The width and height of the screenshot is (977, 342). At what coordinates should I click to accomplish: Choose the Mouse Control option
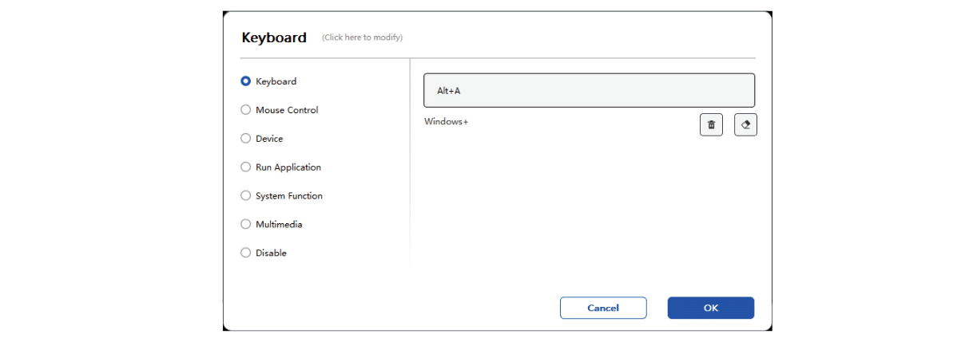(246, 110)
